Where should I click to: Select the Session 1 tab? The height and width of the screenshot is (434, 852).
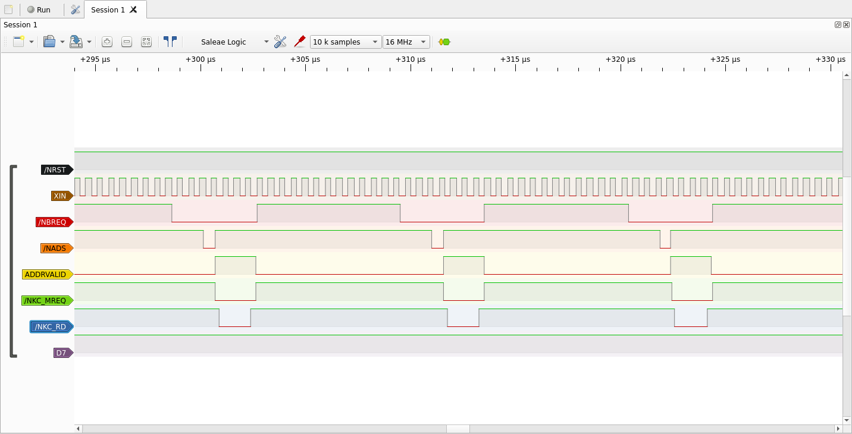coord(108,10)
